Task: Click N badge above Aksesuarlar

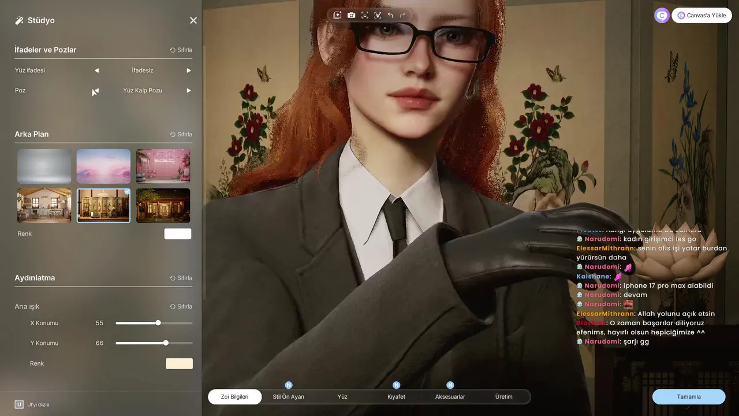Action: [x=450, y=385]
